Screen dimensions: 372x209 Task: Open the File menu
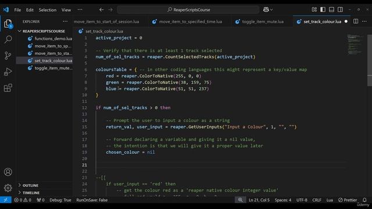click(17, 10)
